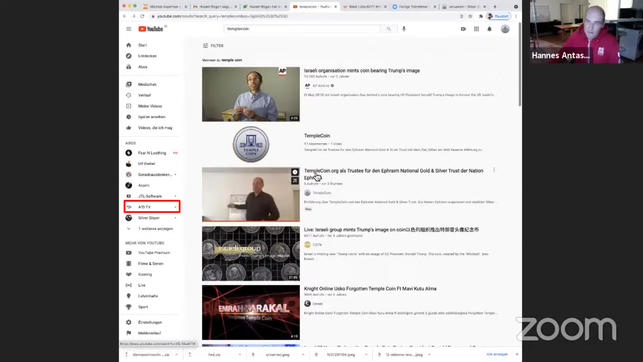Screen dimensions: 643x362
Task: Add TempleCoin.org video to watch later
Action: tap(295, 172)
